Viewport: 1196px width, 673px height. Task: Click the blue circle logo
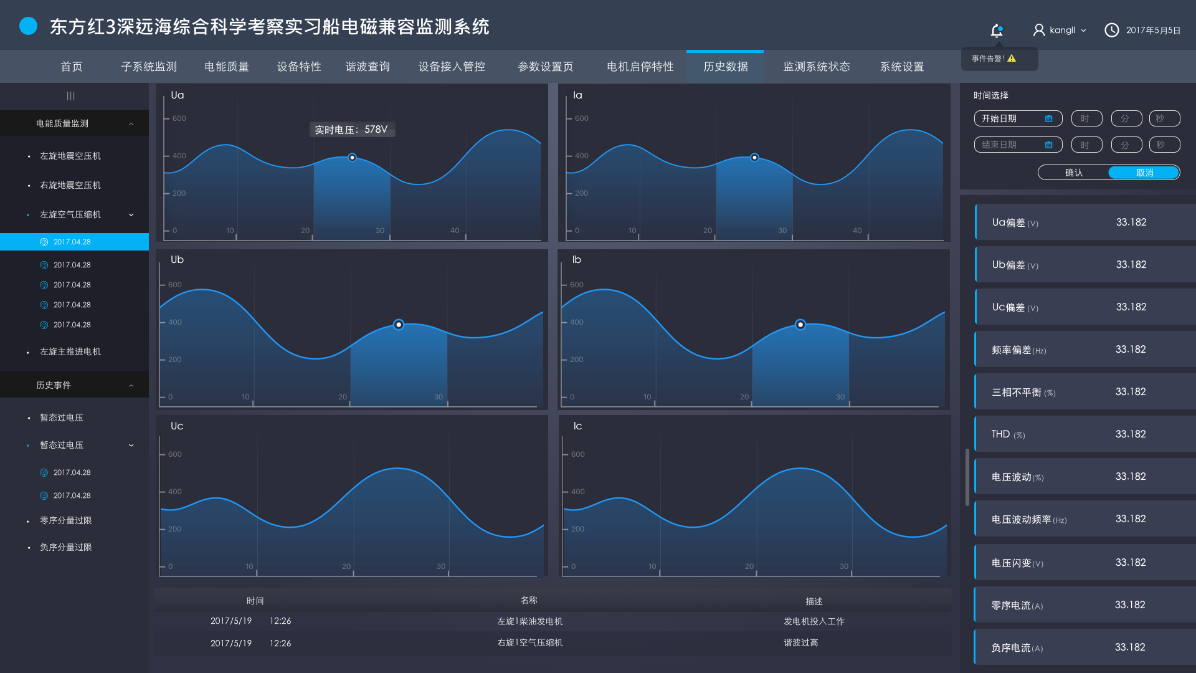(28, 26)
